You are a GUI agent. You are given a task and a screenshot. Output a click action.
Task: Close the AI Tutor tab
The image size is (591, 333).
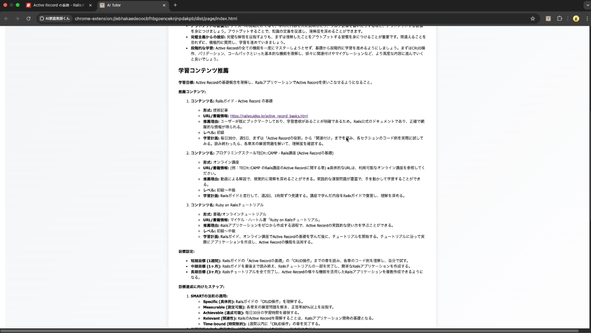pos(164,5)
